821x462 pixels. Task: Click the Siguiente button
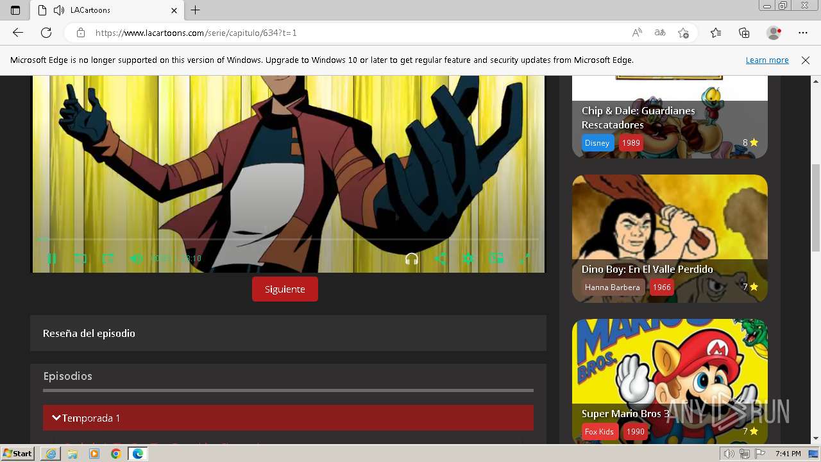pyautogui.click(x=285, y=289)
